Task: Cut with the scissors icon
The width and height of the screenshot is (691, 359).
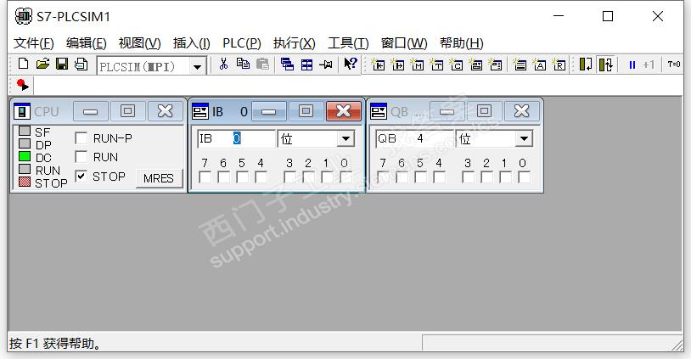Action: point(223,65)
